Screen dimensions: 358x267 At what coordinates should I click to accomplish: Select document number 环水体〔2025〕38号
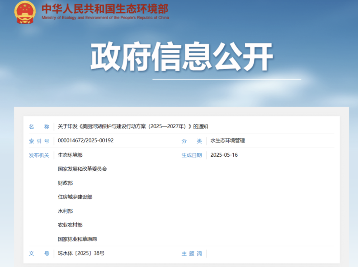(x=81, y=253)
